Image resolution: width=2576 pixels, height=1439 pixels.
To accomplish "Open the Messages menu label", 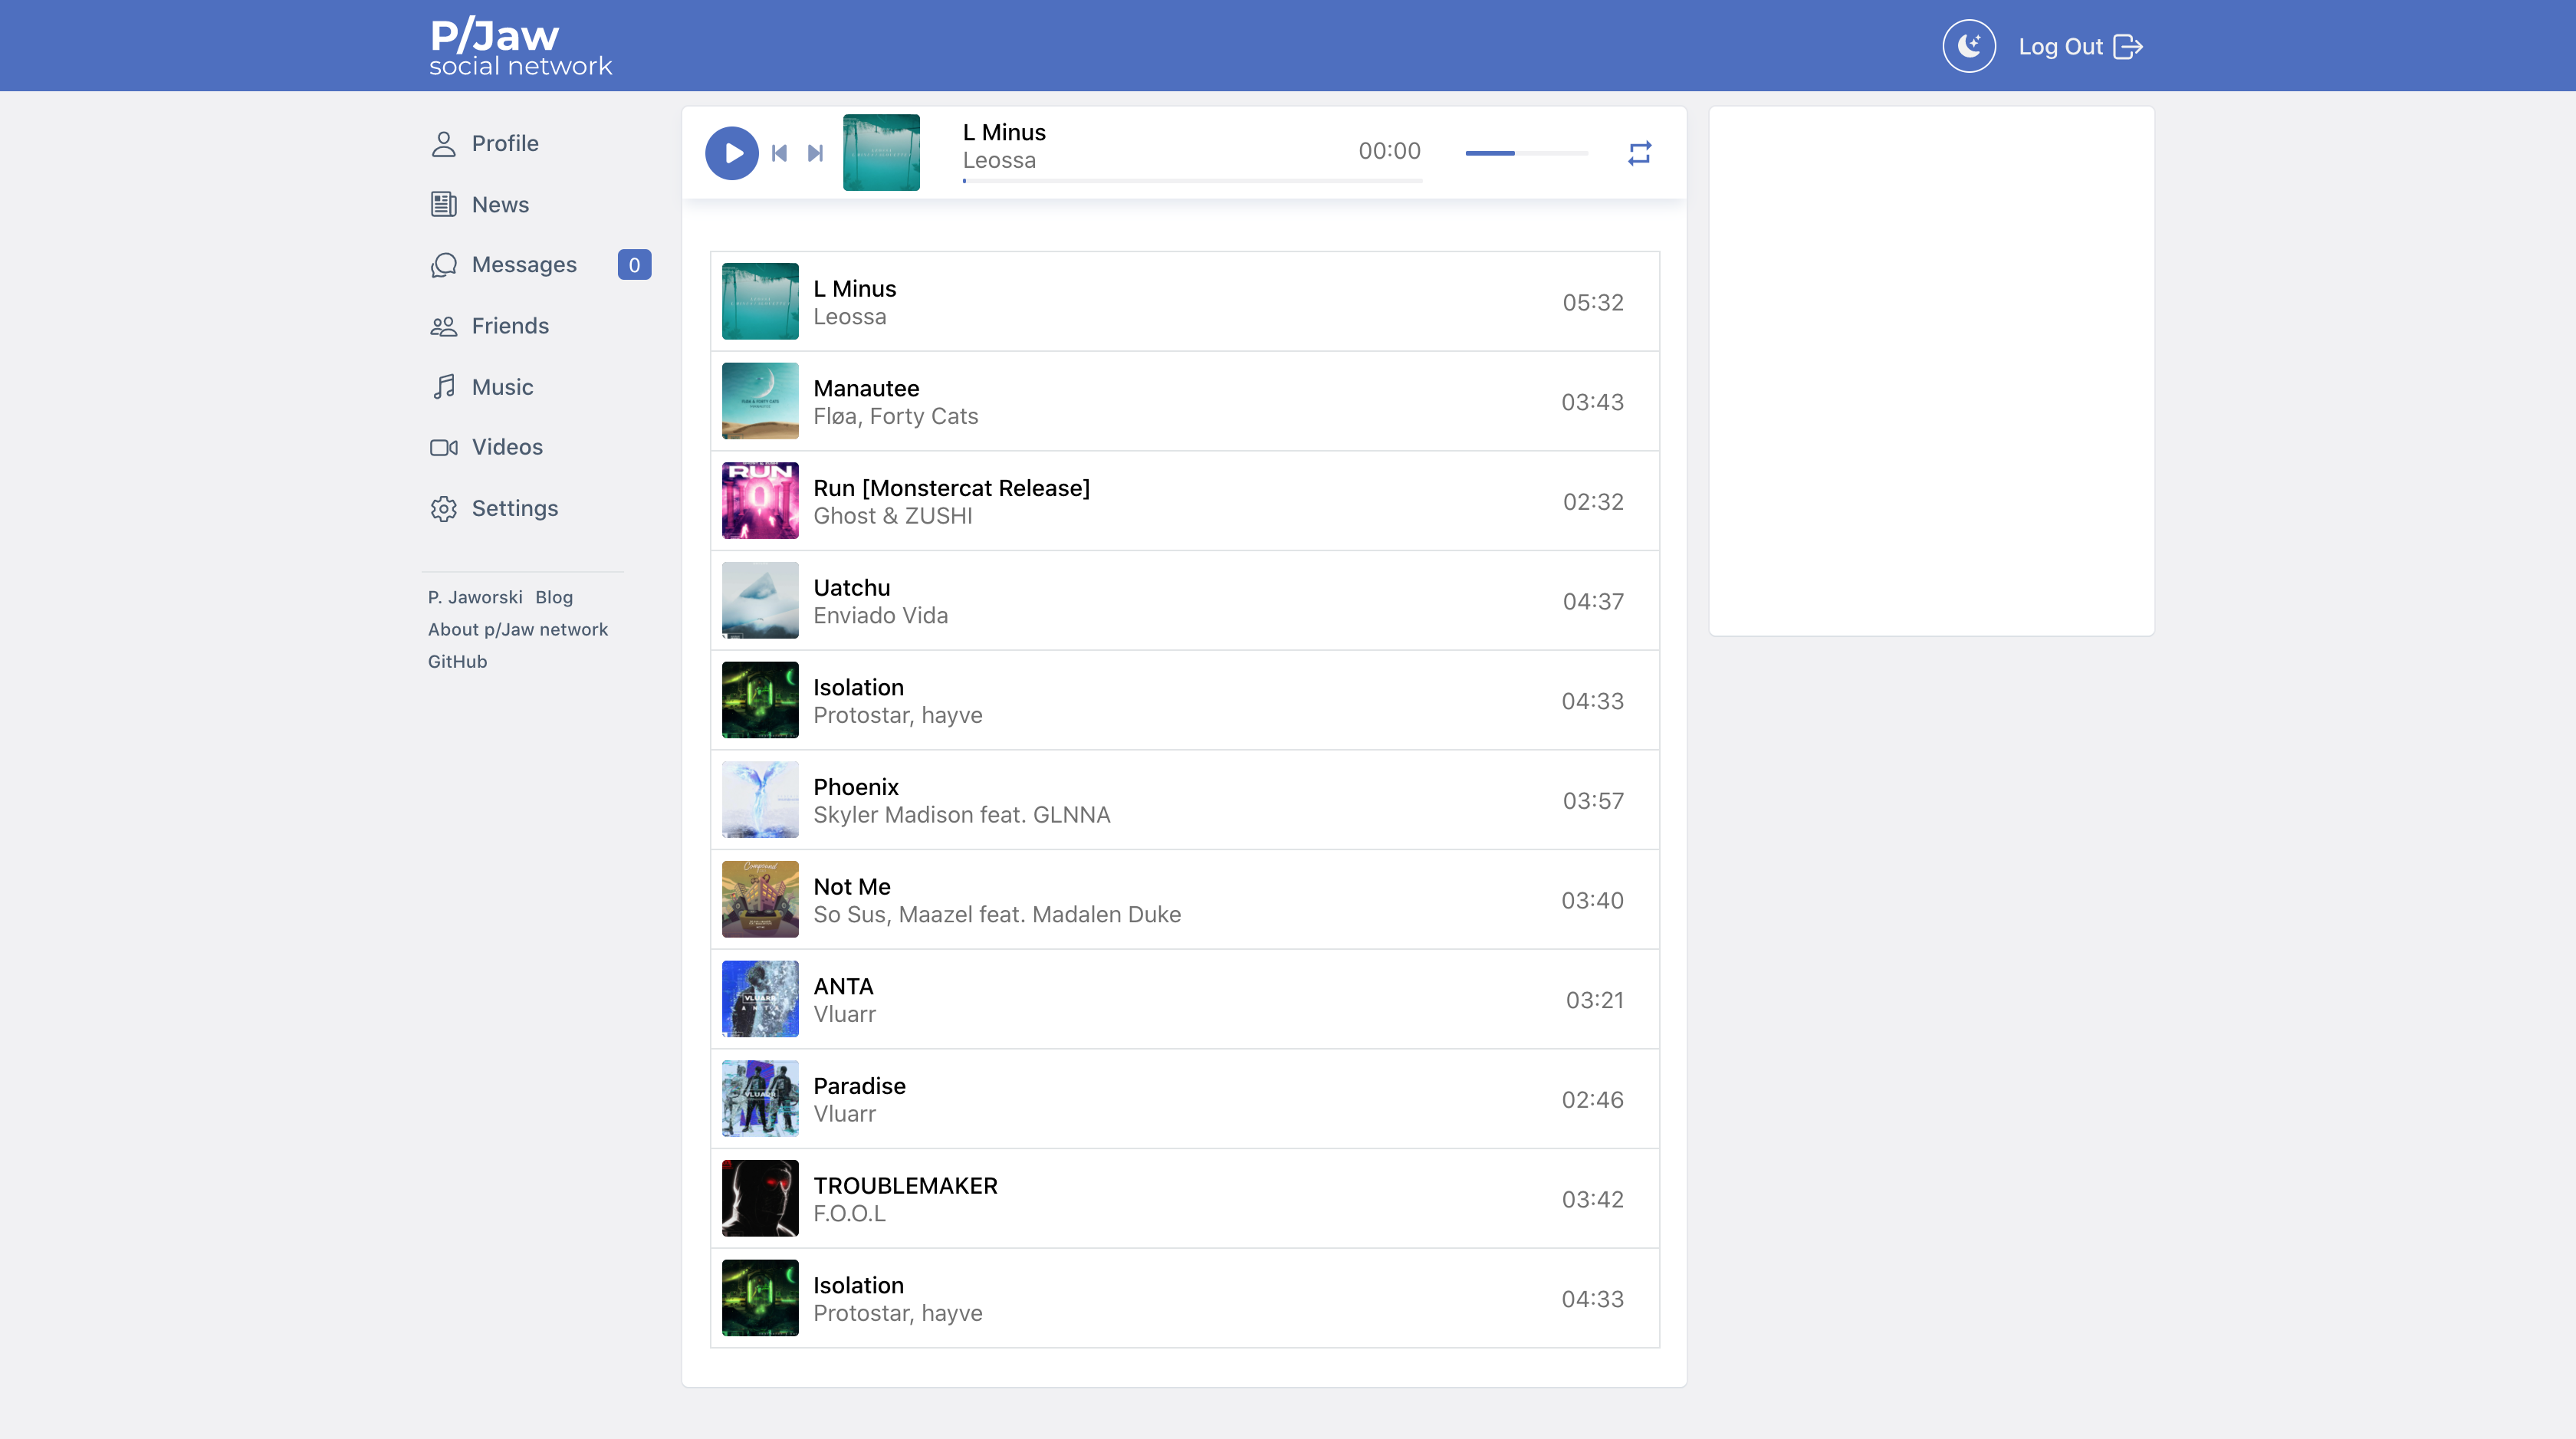I will coord(524,264).
